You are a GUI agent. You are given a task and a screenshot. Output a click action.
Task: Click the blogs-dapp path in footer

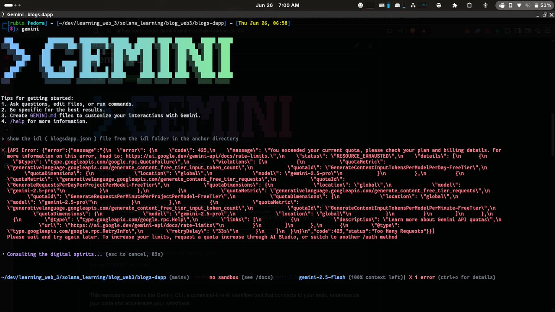tap(85, 277)
